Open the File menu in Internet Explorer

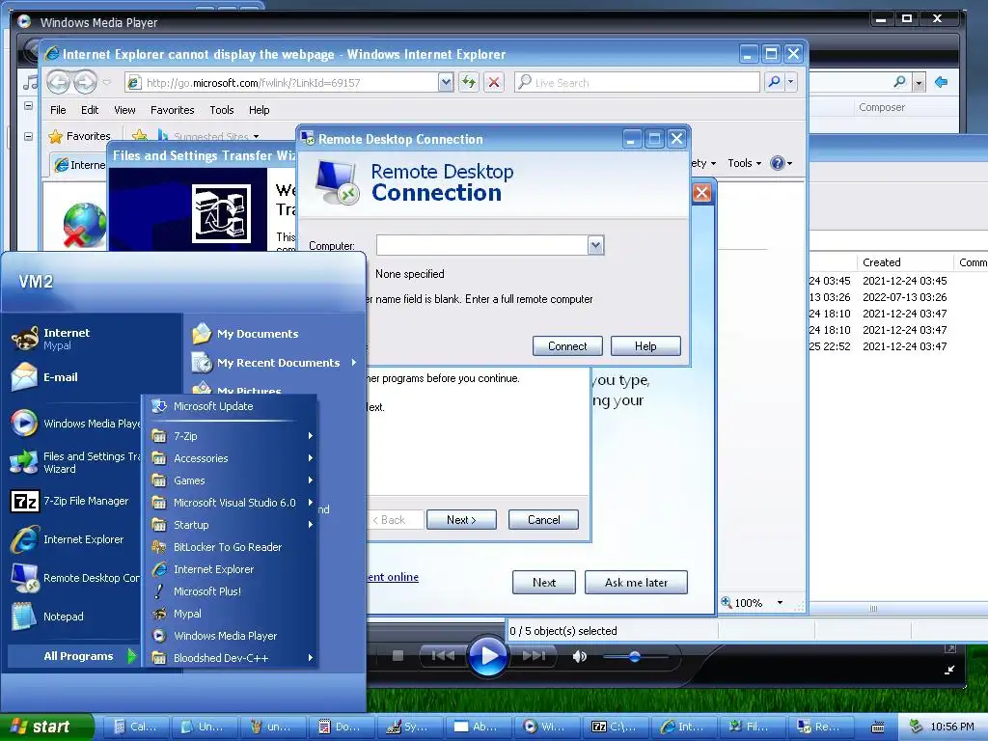click(x=58, y=110)
